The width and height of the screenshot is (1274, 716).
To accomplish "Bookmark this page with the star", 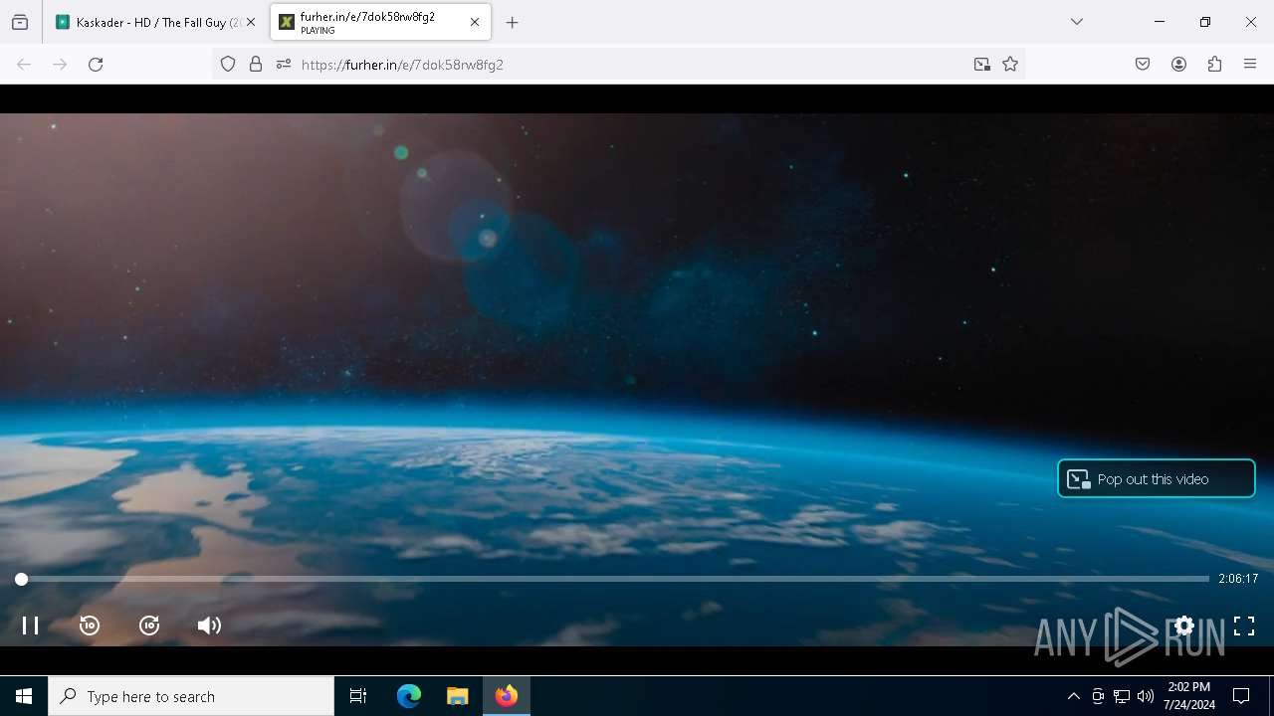I will click(x=1010, y=65).
